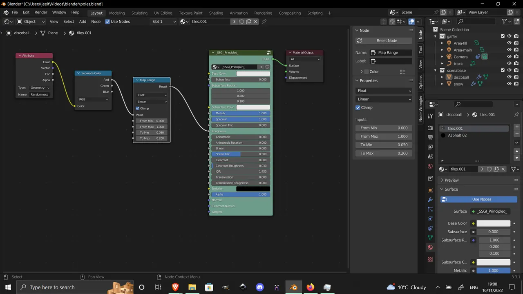Open the Render properties tab icon
The width and height of the screenshot is (523, 294).
[430, 128]
